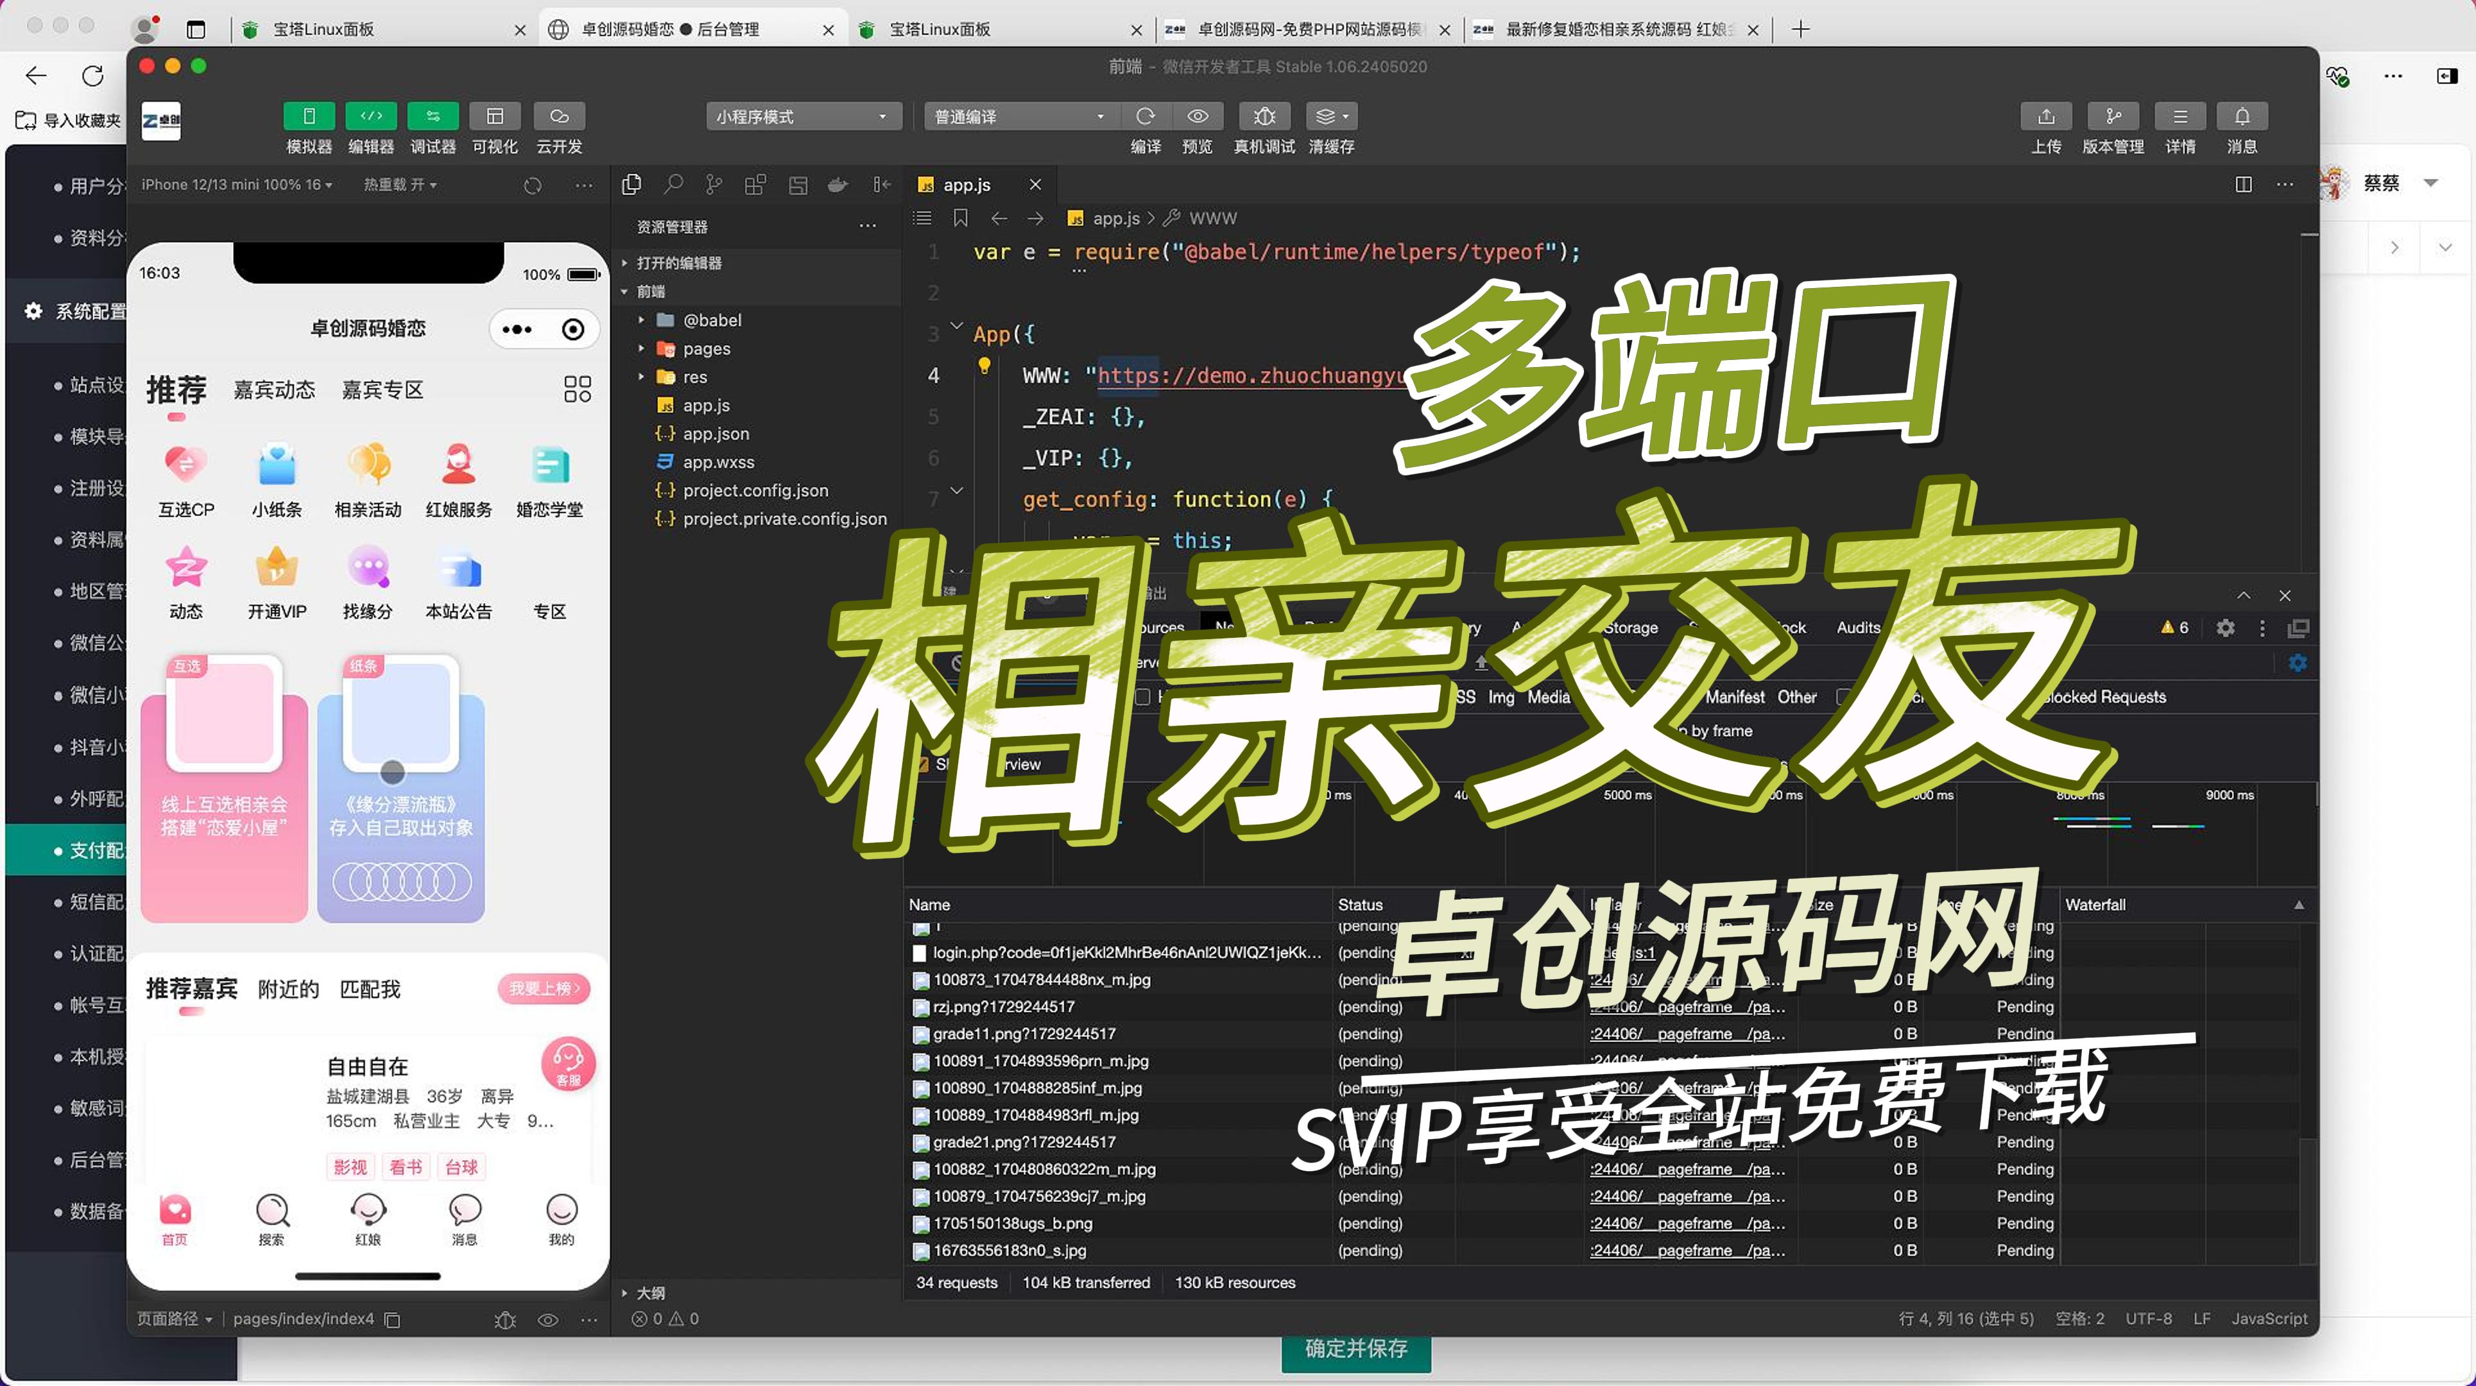Open app.json in the file tree
This screenshot has width=2476, height=1386.
(x=715, y=434)
